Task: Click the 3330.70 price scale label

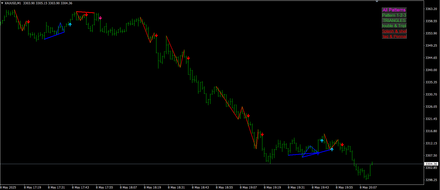Action: (431, 95)
